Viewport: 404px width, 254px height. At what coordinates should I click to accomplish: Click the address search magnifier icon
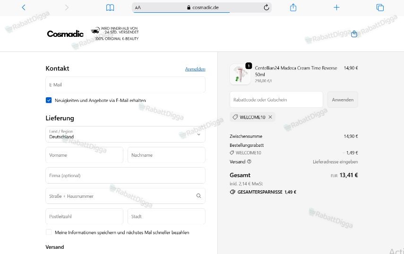tap(198, 196)
